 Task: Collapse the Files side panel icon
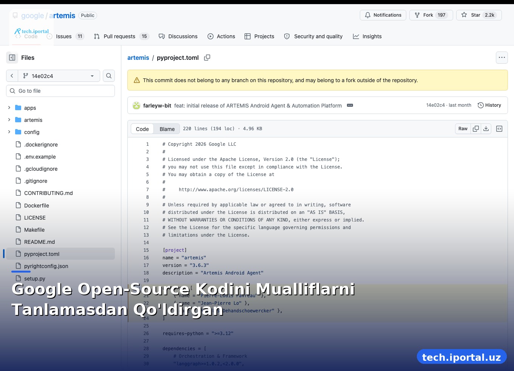[x=12, y=58]
